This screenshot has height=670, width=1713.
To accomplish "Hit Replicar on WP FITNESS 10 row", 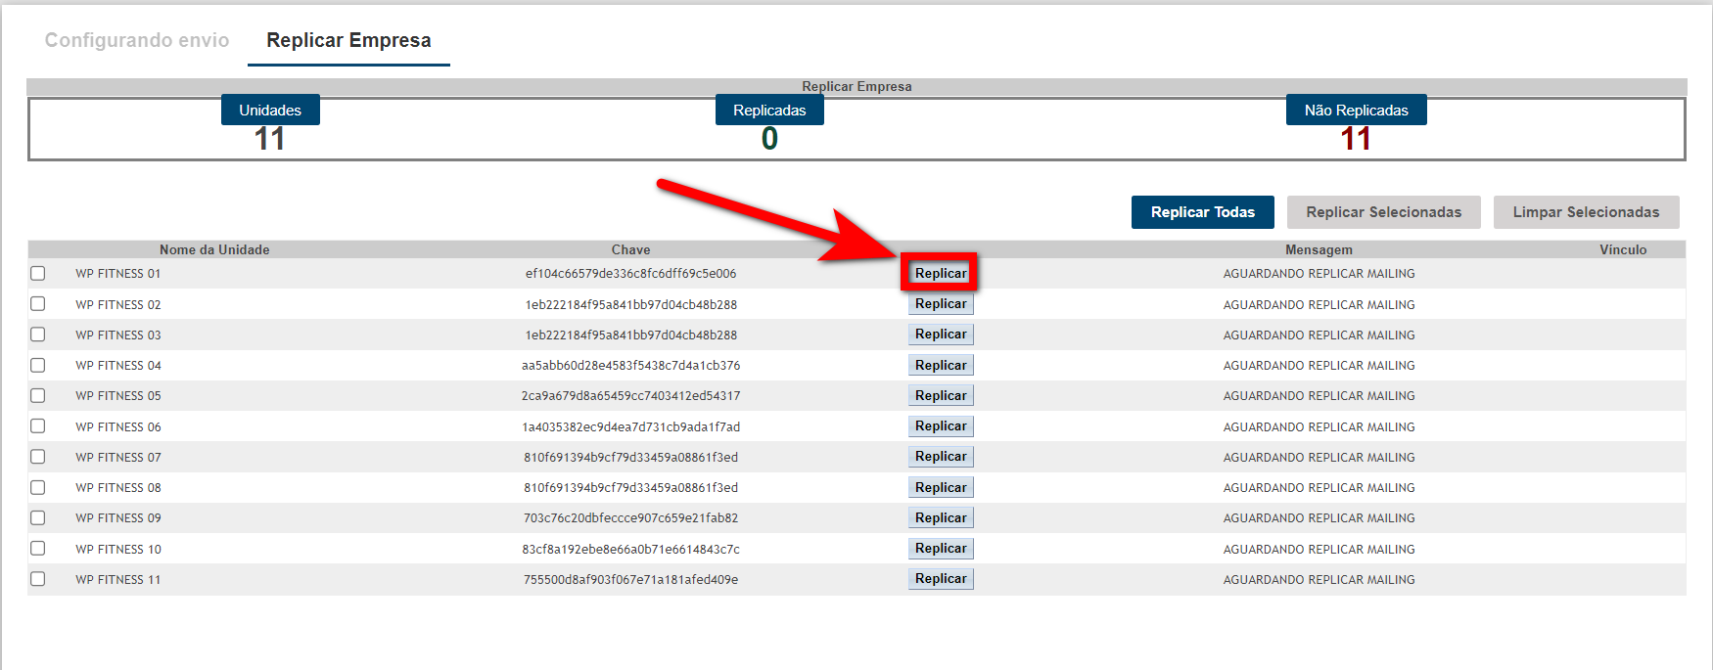I will (x=940, y=549).
